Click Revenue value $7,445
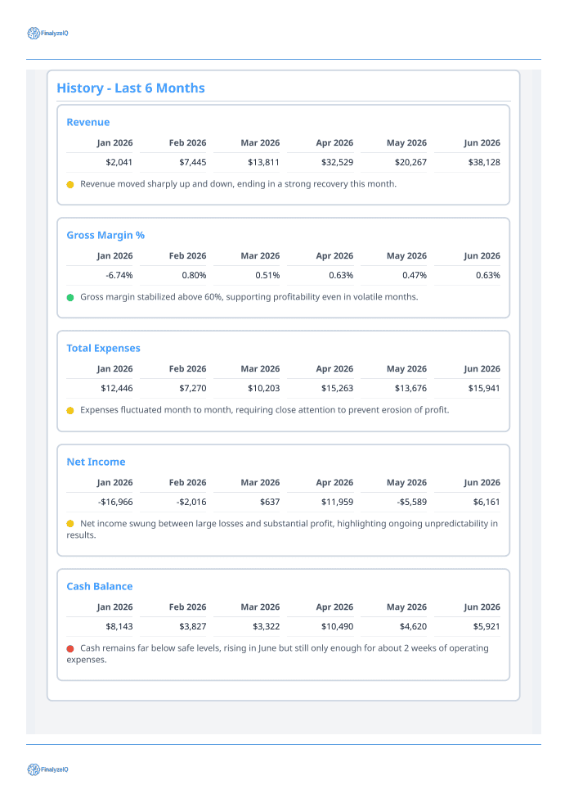Screen dimensions: 565x803 192,162
